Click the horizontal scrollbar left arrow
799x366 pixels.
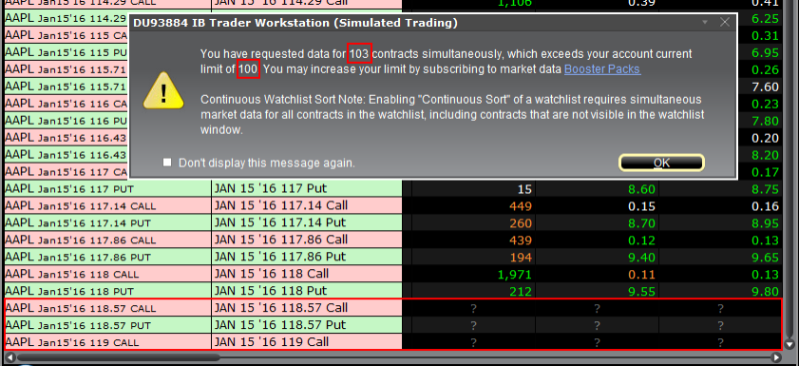click(10, 357)
